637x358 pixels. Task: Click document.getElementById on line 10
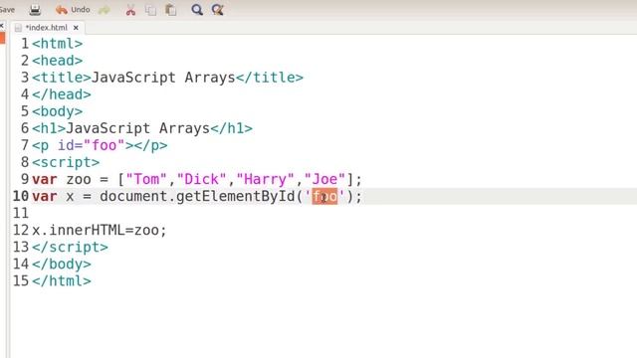point(197,196)
